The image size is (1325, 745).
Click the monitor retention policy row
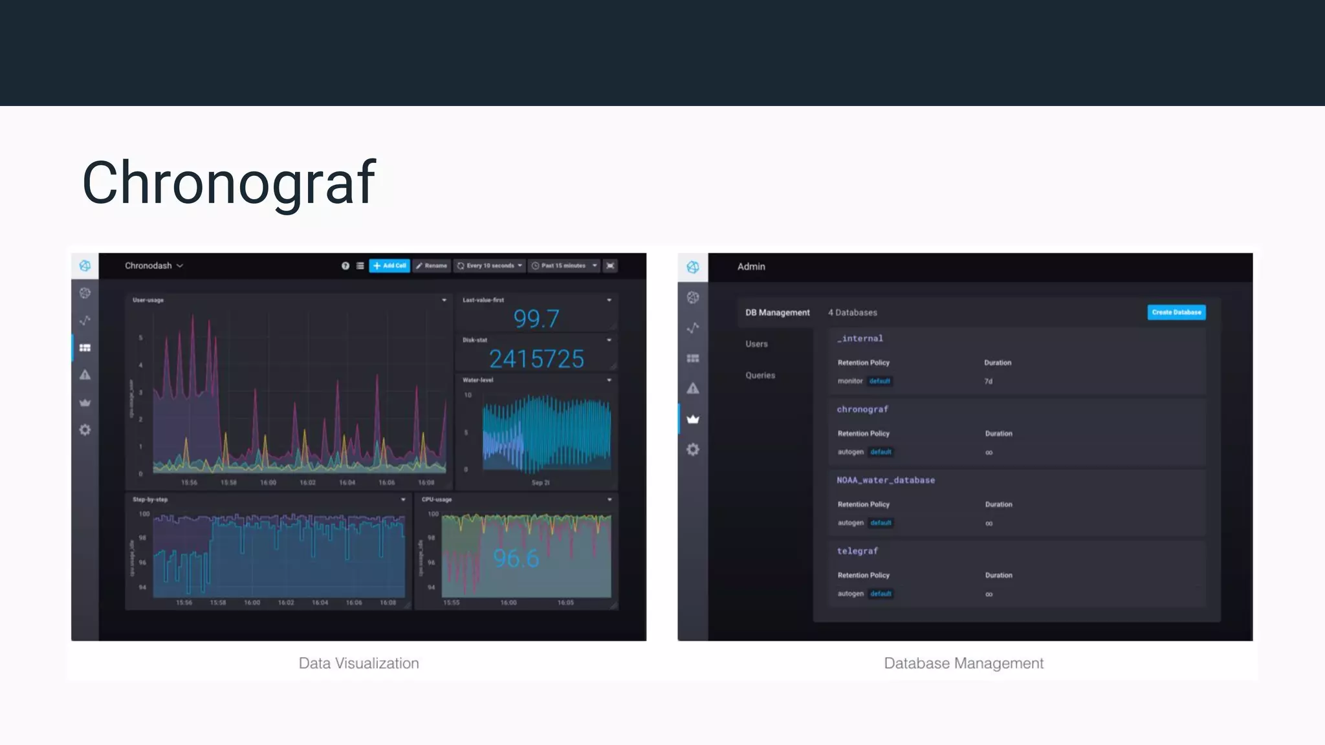coord(1017,381)
